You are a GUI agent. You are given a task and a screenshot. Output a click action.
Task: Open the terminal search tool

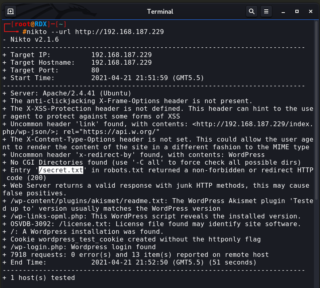point(252,11)
